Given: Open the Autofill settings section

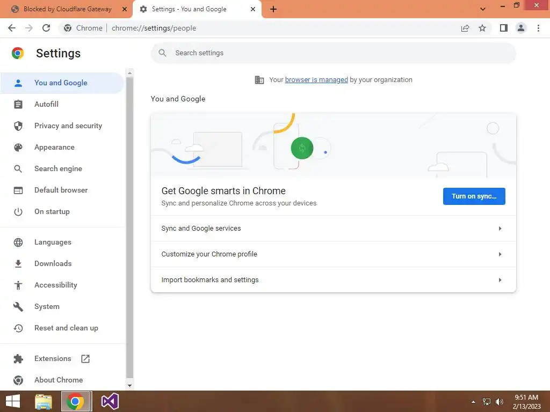Looking at the screenshot, I should [62, 105].
